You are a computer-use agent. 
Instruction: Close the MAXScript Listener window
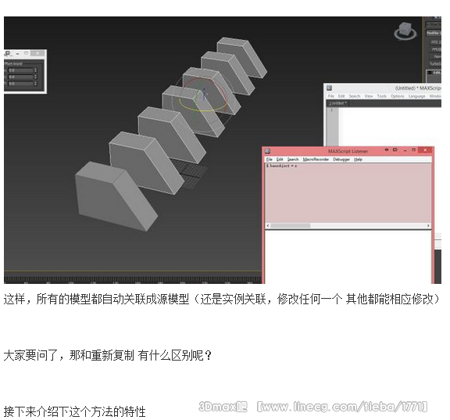click(x=425, y=150)
